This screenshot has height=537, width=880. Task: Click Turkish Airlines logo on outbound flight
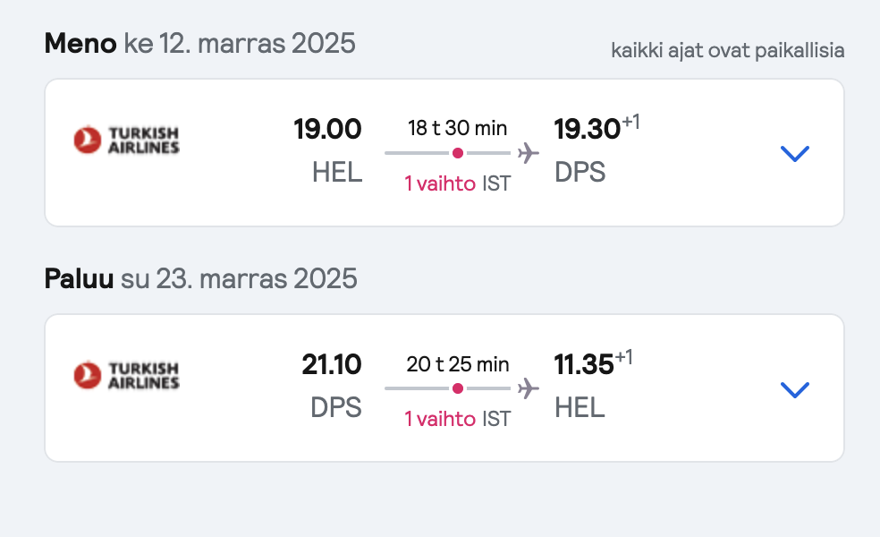[126, 140]
